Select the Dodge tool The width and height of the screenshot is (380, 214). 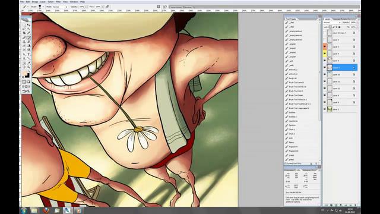point(29,50)
